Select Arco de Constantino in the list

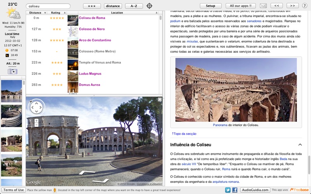coord(95,40)
